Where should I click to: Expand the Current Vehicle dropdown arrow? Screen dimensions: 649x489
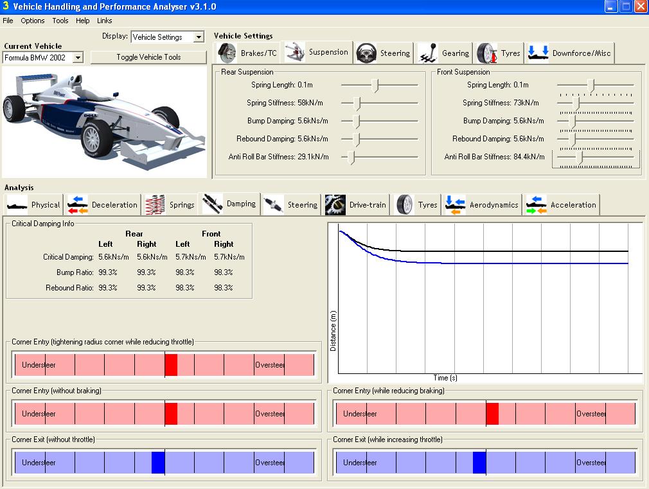[78, 58]
